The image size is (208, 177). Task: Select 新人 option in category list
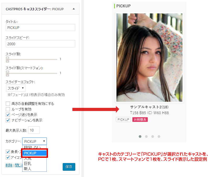tap(34, 169)
